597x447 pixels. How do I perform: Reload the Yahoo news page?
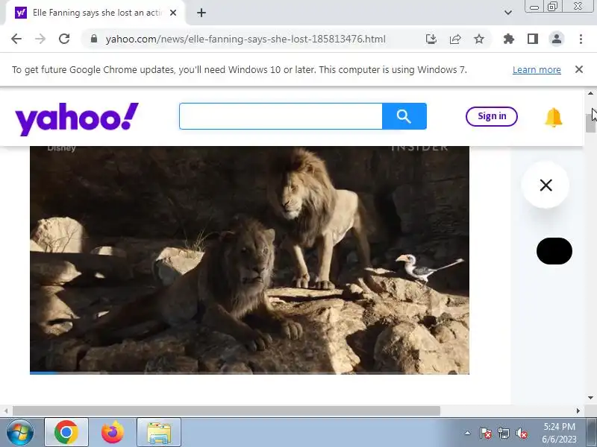64,39
